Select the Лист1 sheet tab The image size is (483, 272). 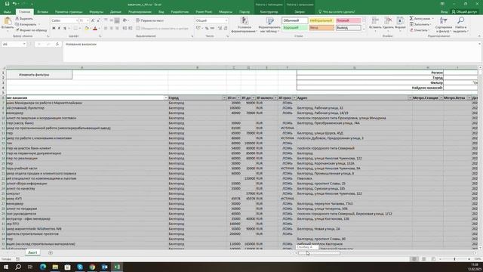[x=32, y=252]
